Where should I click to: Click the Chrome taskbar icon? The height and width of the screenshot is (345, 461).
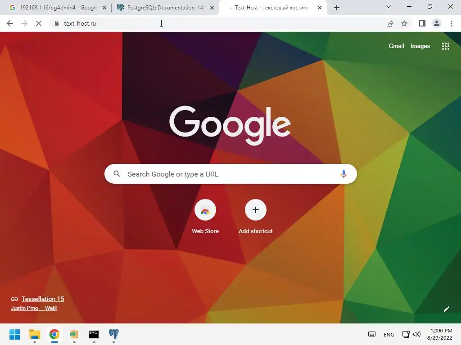pyautogui.click(x=54, y=334)
